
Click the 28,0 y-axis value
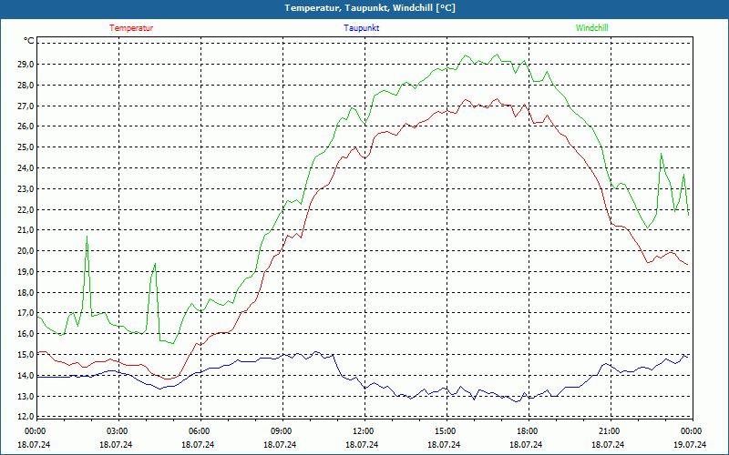point(26,85)
